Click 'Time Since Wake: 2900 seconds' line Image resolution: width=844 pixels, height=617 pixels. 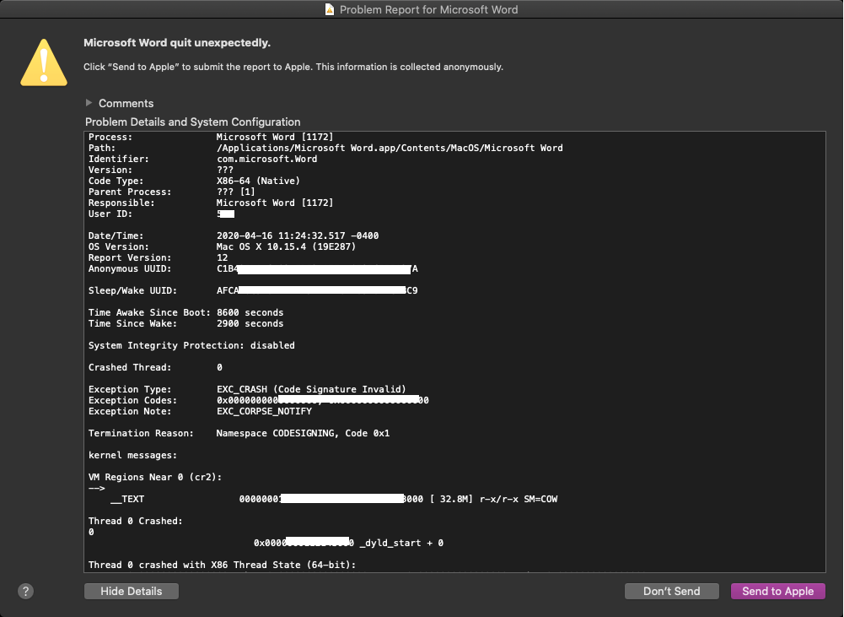tap(185, 323)
